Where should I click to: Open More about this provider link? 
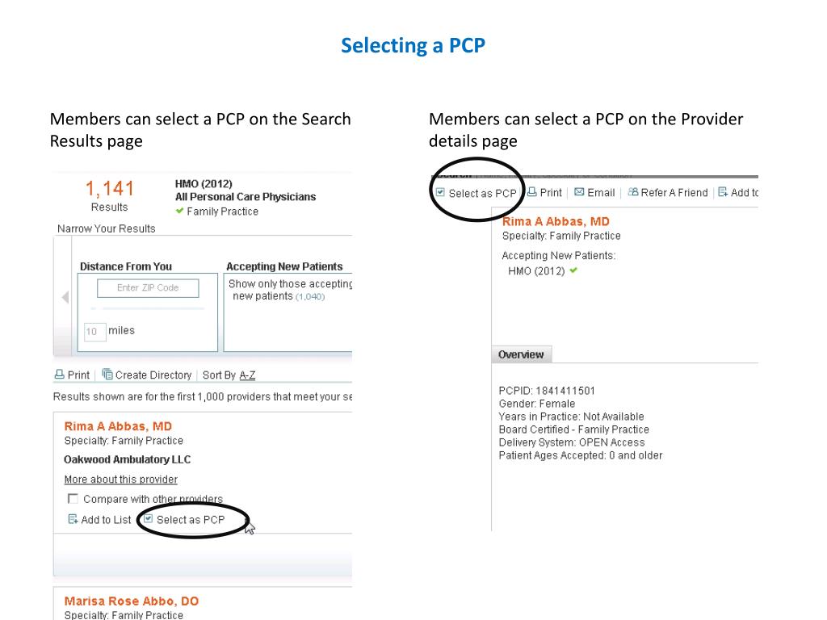(121, 480)
